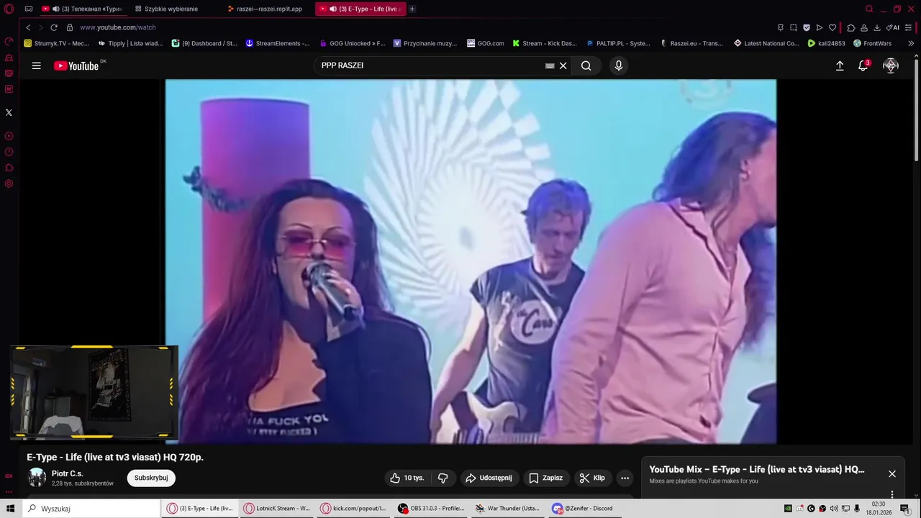The width and height of the screenshot is (921, 518).
Task: Open GX Corner controller icon in tab bar
Action: [x=29, y=9]
